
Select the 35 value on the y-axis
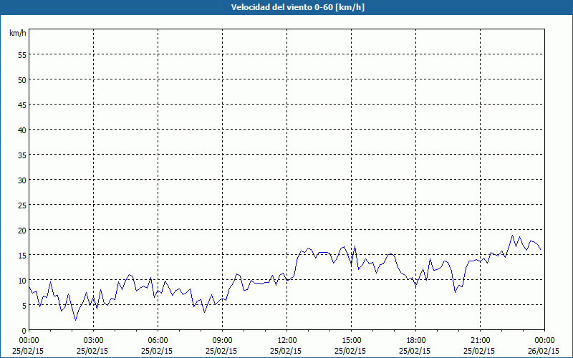click(21, 155)
